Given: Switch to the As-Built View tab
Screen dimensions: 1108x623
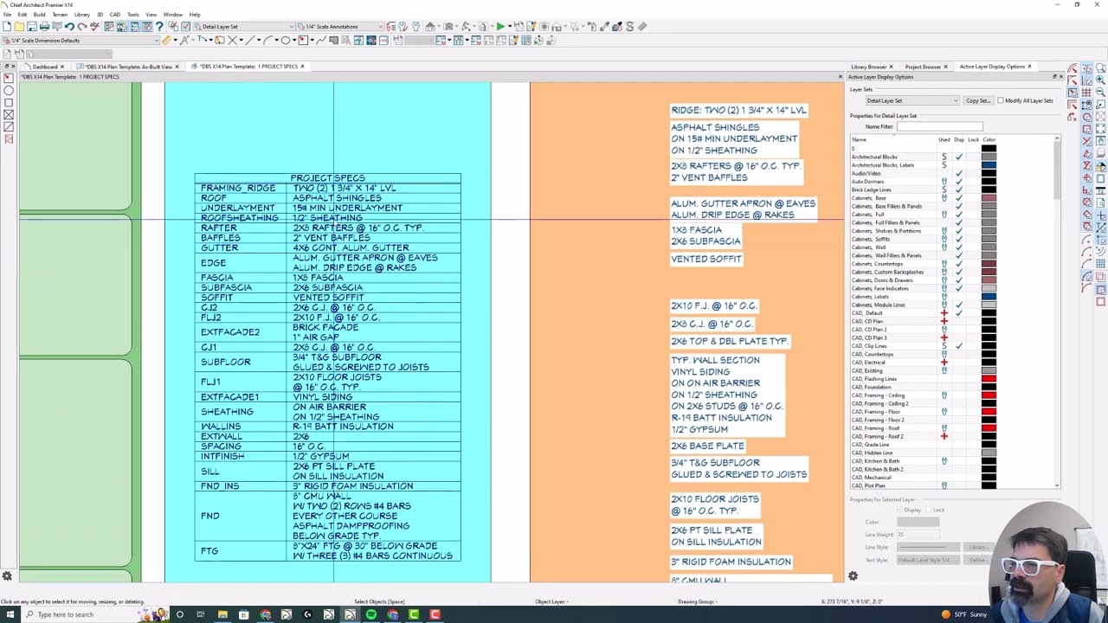Looking at the screenshot, I should [x=127, y=67].
